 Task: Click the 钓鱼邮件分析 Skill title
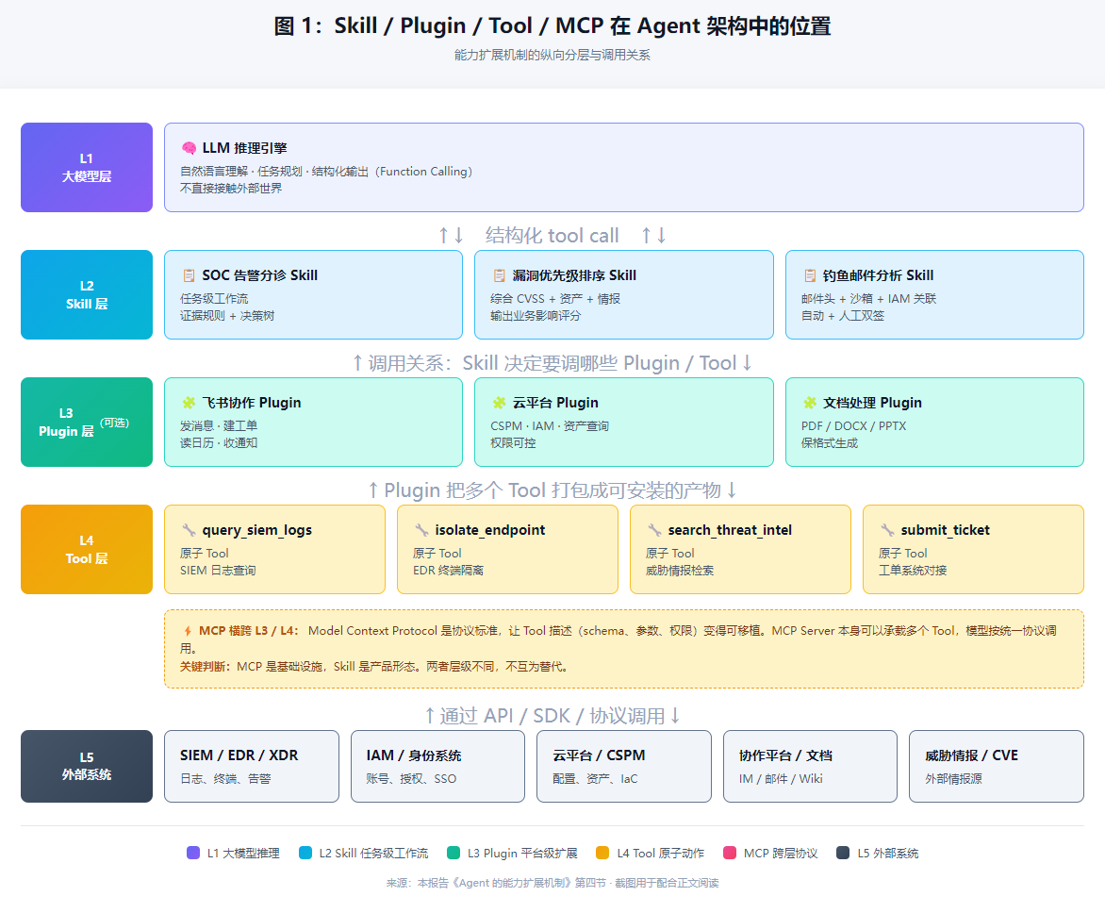pyautogui.click(x=878, y=275)
